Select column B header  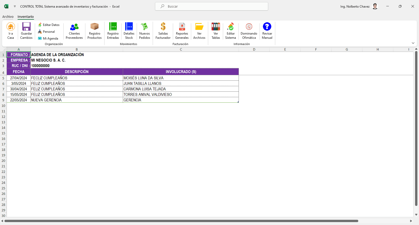click(x=77, y=49)
